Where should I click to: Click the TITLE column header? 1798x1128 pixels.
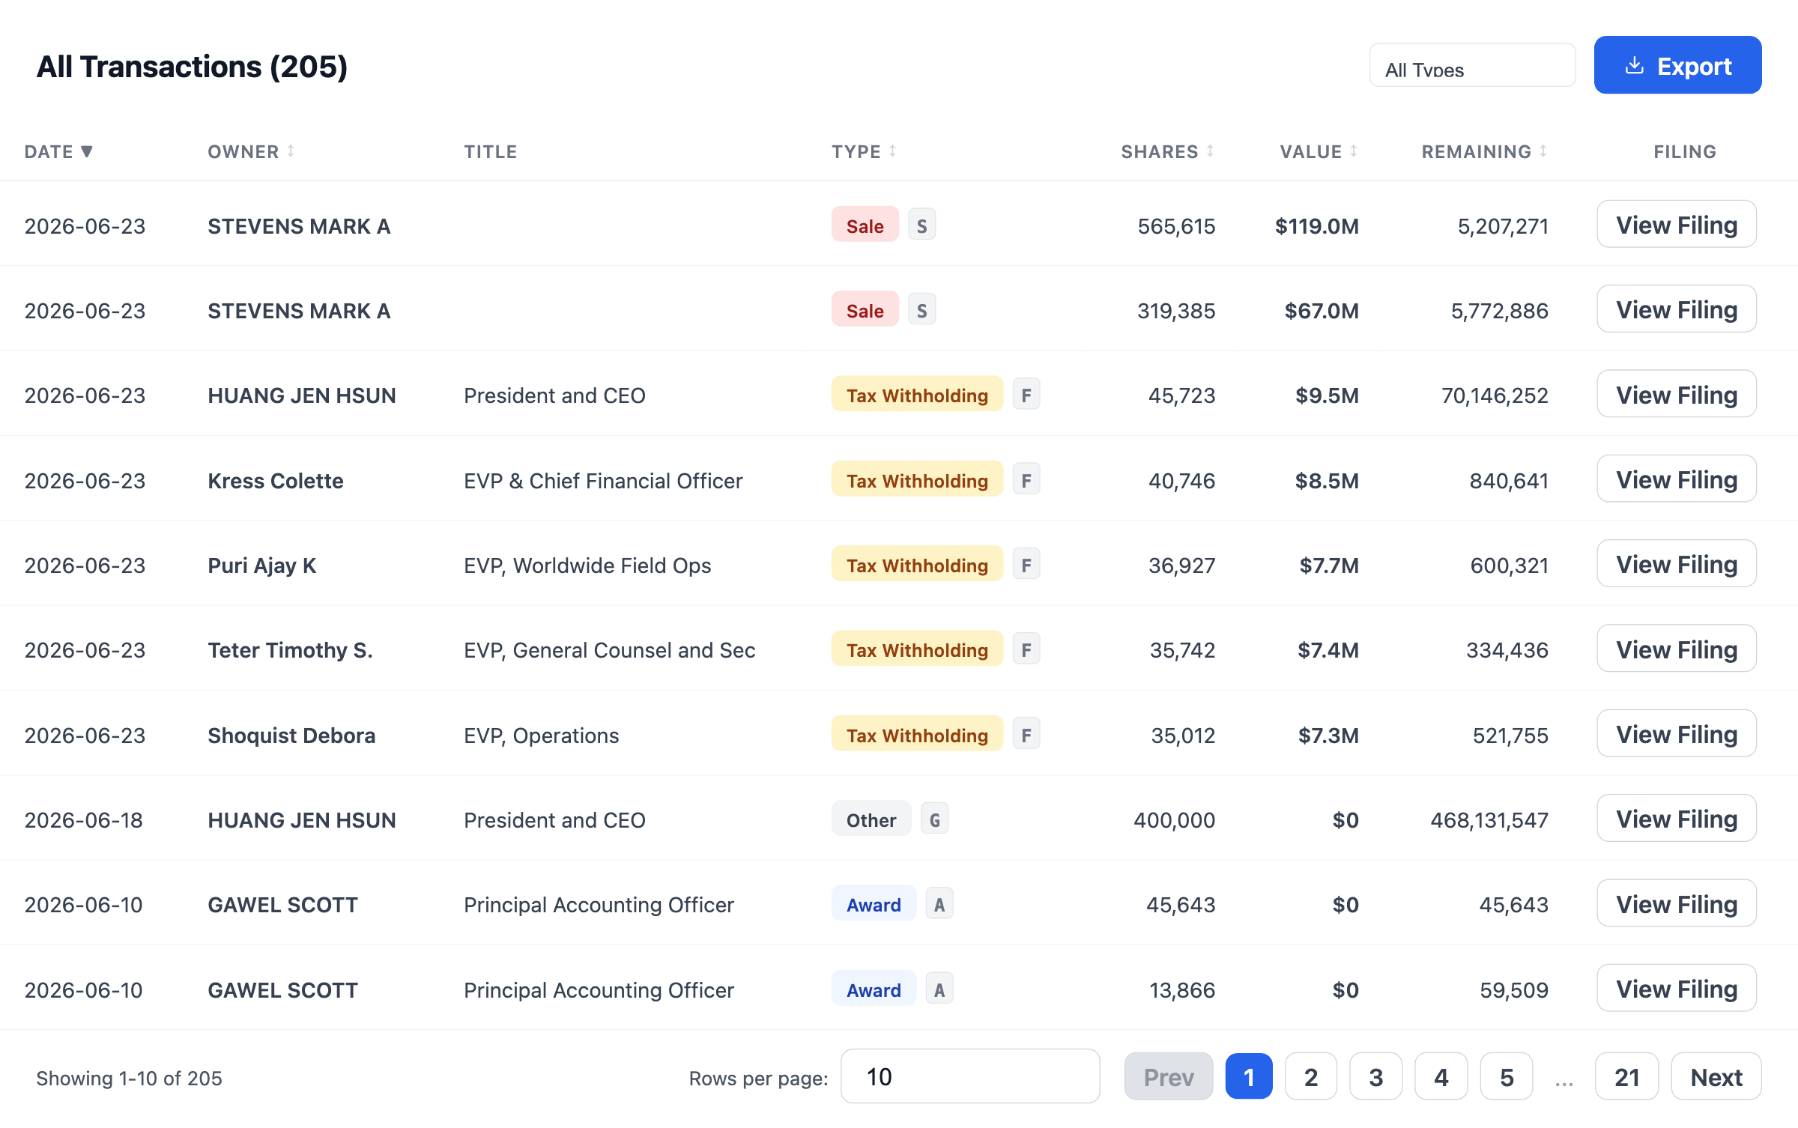(x=491, y=151)
